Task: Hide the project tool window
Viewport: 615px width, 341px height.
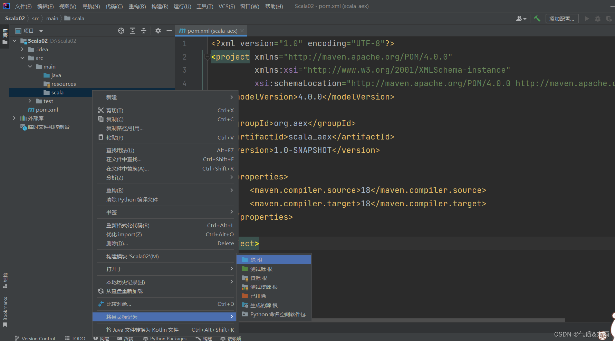Action: (x=169, y=31)
